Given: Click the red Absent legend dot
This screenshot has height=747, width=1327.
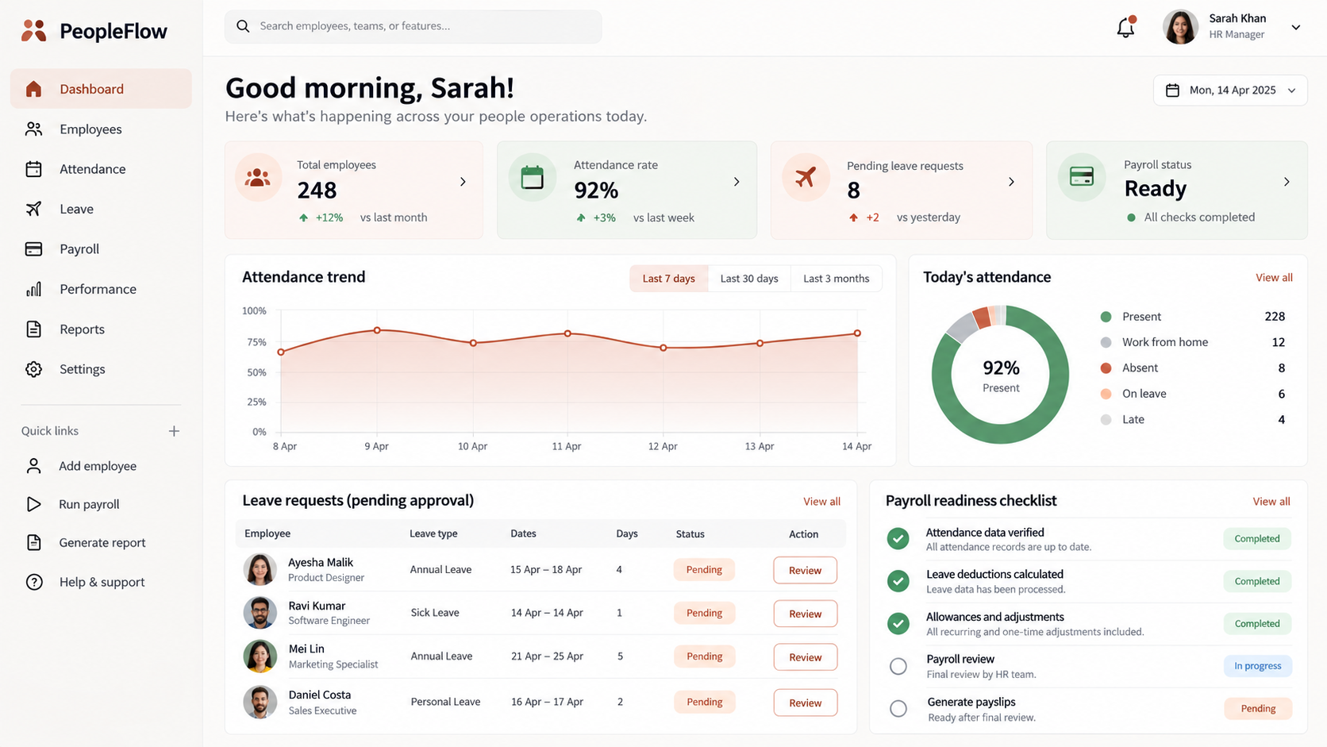Looking at the screenshot, I should click(1106, 368).
